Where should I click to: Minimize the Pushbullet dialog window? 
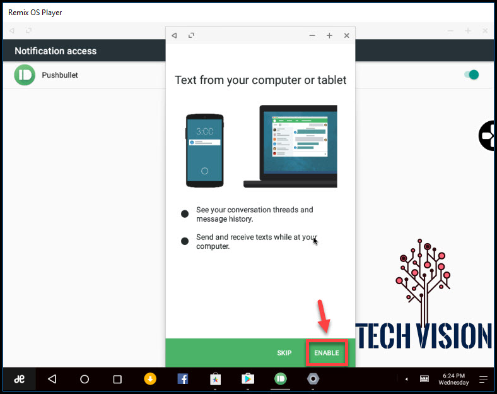pos(312,35)
